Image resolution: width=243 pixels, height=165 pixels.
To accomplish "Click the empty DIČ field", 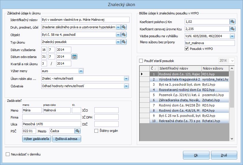I will 106,124.
